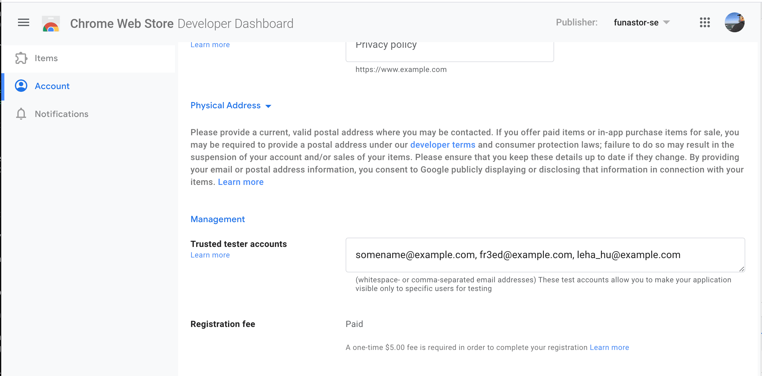Click the Chrome Web Store logo icon
Viewport: 762px width, 376px height.
[x=51, y=23]
